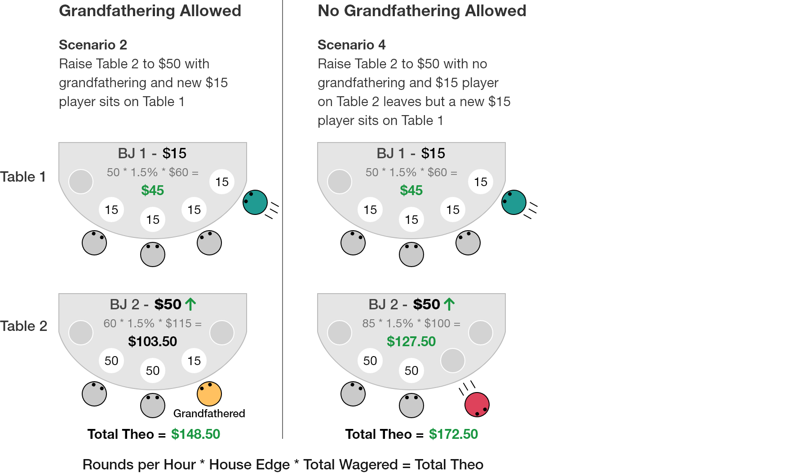
Task: Click the $127.50 theo value on BJ 2
Action: tap(411, 342)
